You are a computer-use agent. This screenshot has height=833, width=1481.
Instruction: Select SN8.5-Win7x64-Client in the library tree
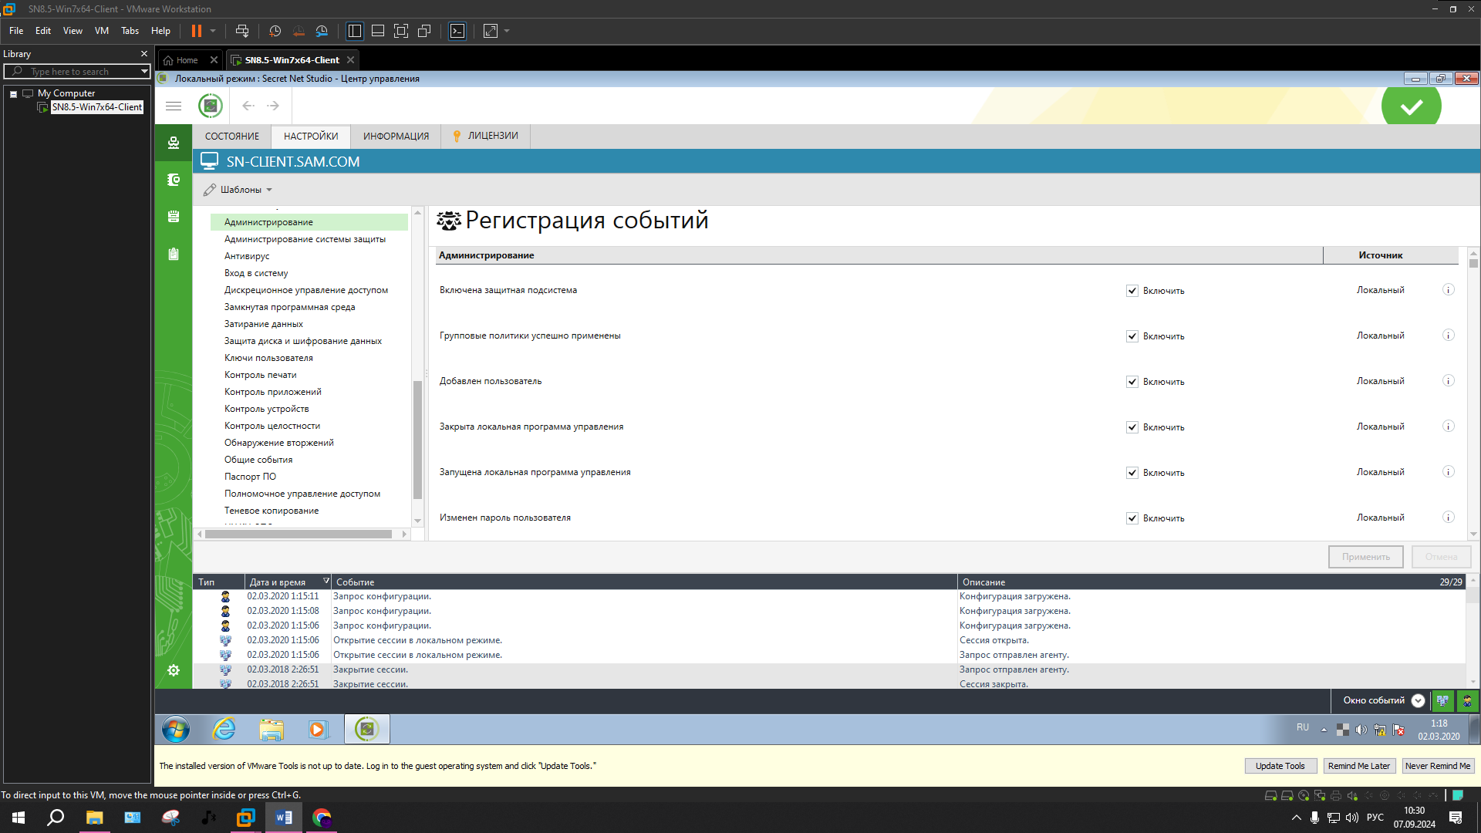[x=96, y=107]
